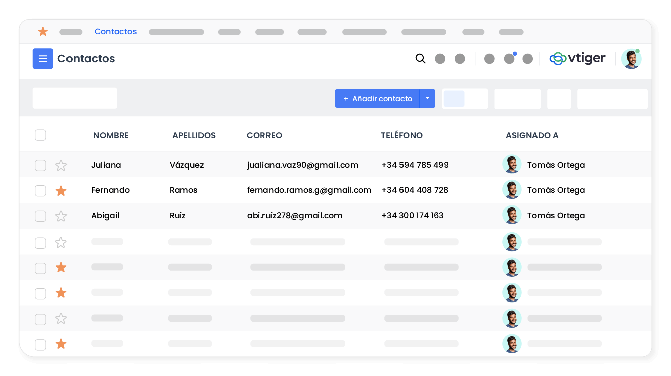Open the Añadir contacto dropdown arrow
This screenshot has height=376, width=671.
[x=427, y=98]
